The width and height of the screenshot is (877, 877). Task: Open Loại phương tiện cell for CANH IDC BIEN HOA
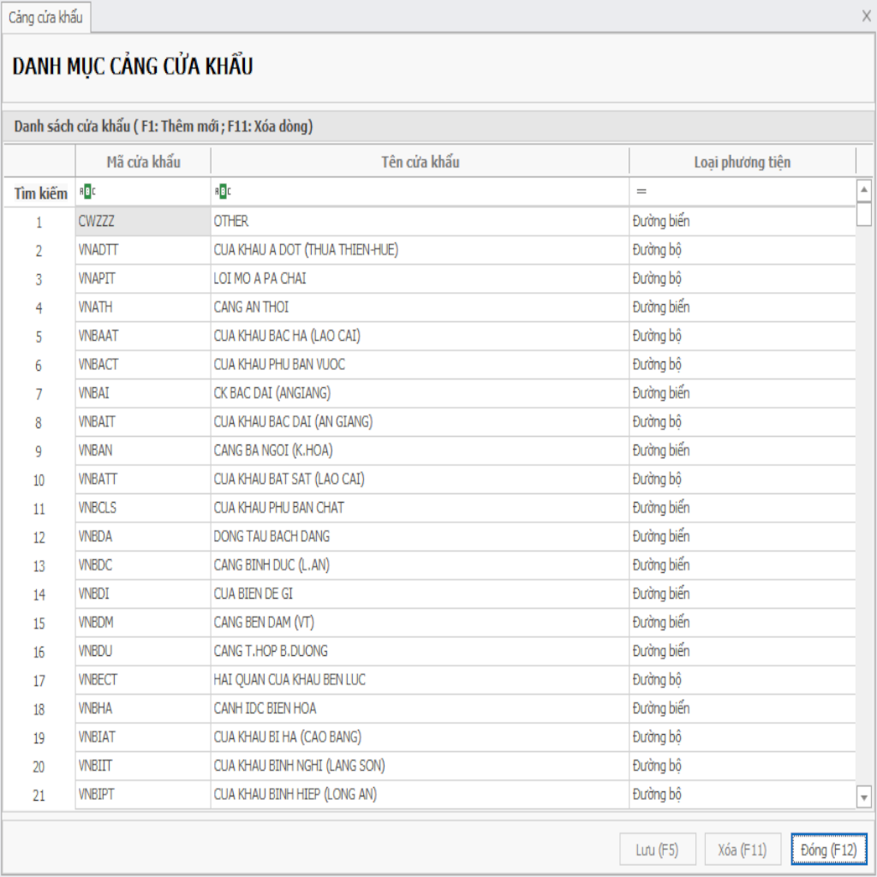[x=742, y=708]
